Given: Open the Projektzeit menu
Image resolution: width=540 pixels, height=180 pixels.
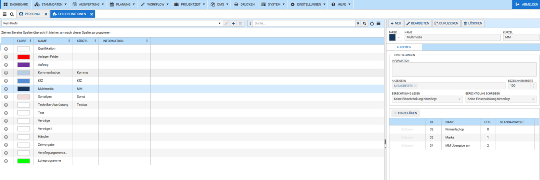Looking at the screenshot, I should [190, 5].
